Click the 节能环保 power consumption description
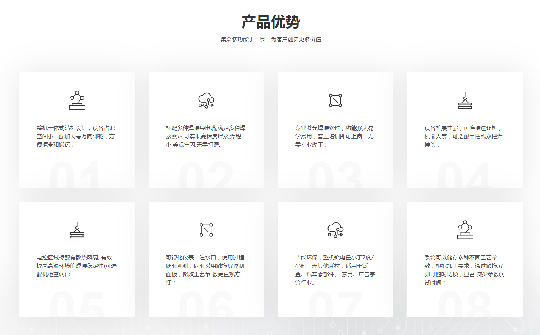540x335 pixels. [335, 270]
